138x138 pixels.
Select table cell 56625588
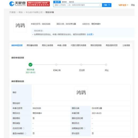point(37,108)
